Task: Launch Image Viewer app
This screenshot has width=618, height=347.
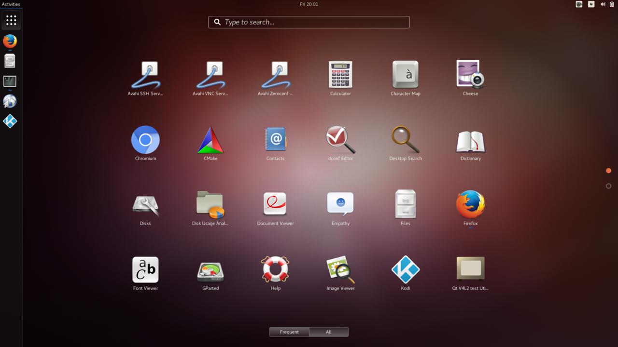Action: pyautogui.click(x=340, y=273)
